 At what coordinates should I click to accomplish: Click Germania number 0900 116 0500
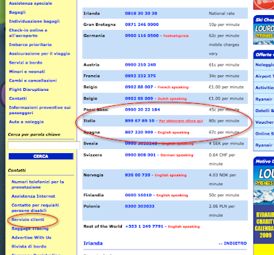coord(142,36)
